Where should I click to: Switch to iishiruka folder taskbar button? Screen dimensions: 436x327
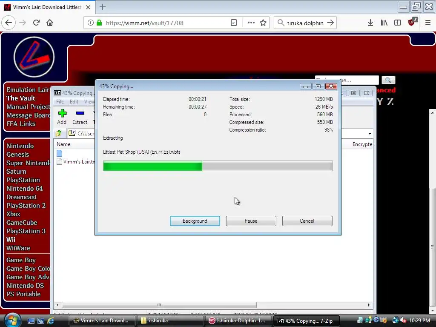click(170, 321)
